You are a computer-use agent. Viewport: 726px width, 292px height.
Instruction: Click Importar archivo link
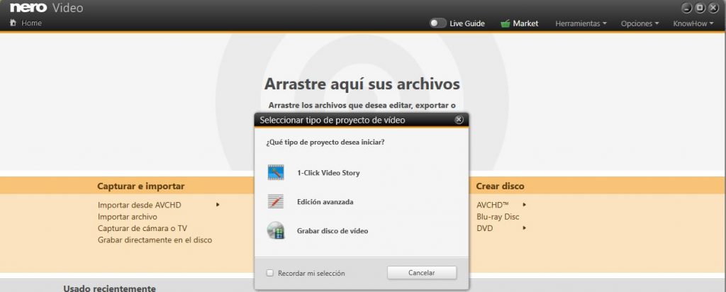pyautogui.click(x=128, y=217)
